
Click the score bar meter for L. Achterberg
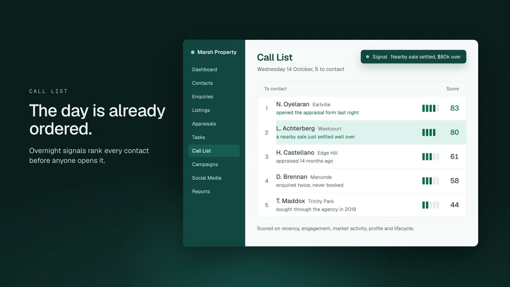[431, 132]
